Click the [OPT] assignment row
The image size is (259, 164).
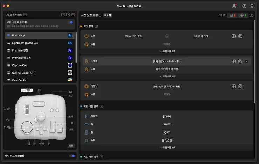pyautogui.click(x=167, y=132)
